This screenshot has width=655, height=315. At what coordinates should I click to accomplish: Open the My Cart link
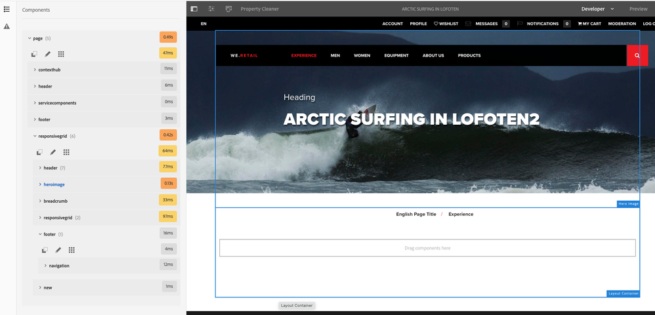pyautogui.click(x=589, y=24)
